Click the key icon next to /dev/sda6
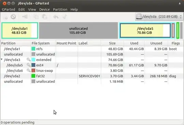The height and width of the screenshot is (125, 184). click(x=28, y=70)
